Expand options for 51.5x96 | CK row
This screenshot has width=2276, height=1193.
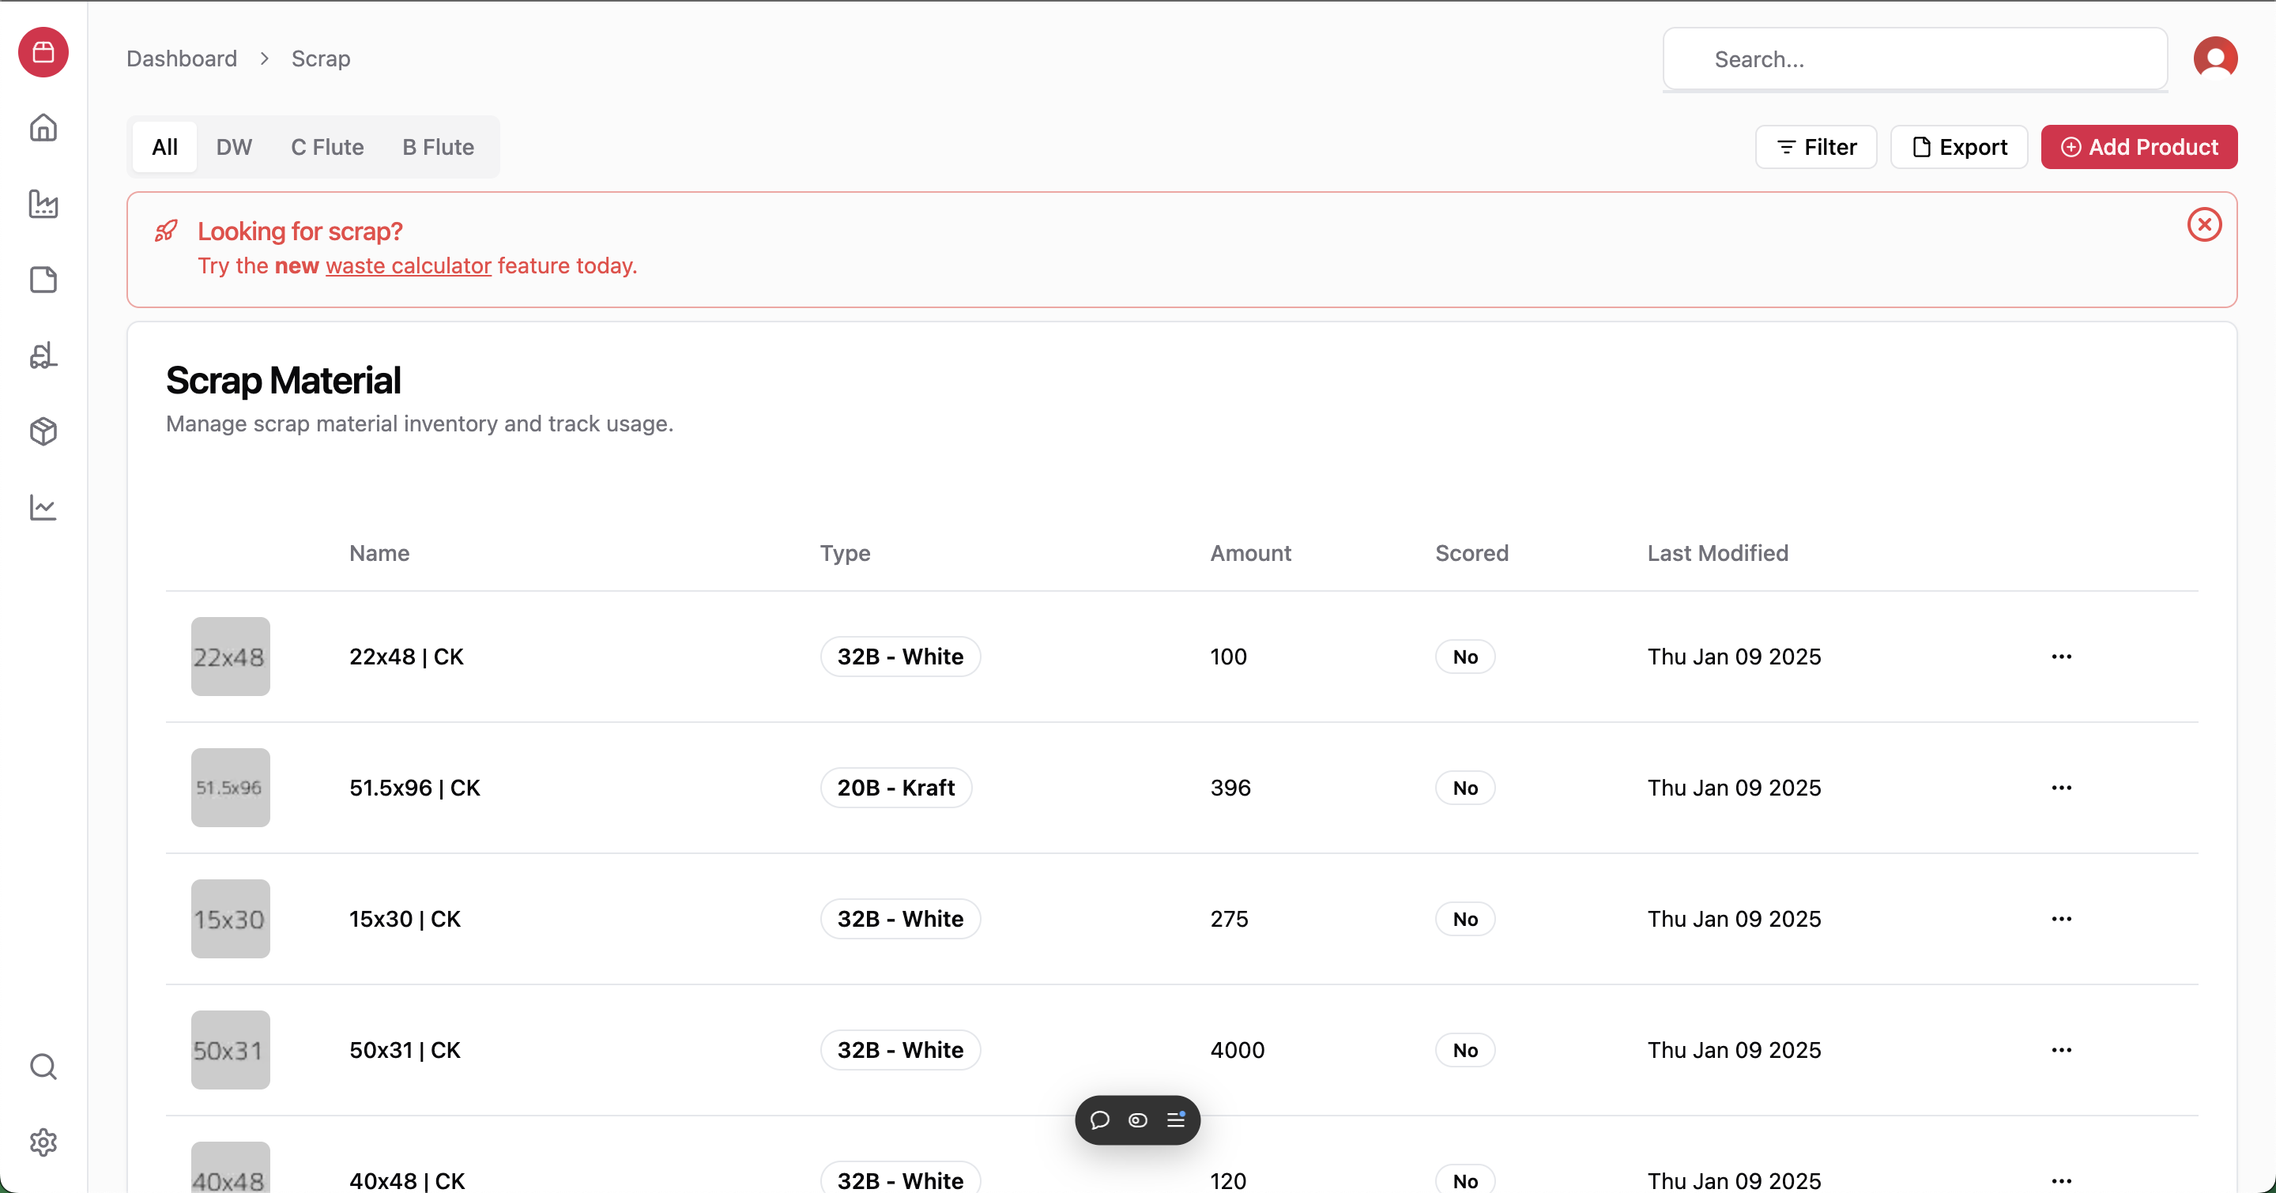pyautogui.click(x=2061, y=788)
